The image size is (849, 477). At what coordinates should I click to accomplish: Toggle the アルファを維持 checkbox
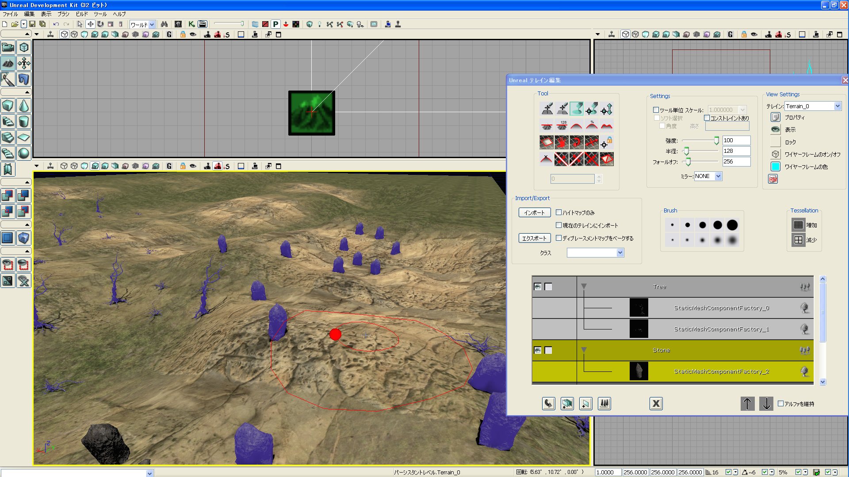(x=780, y=403)
